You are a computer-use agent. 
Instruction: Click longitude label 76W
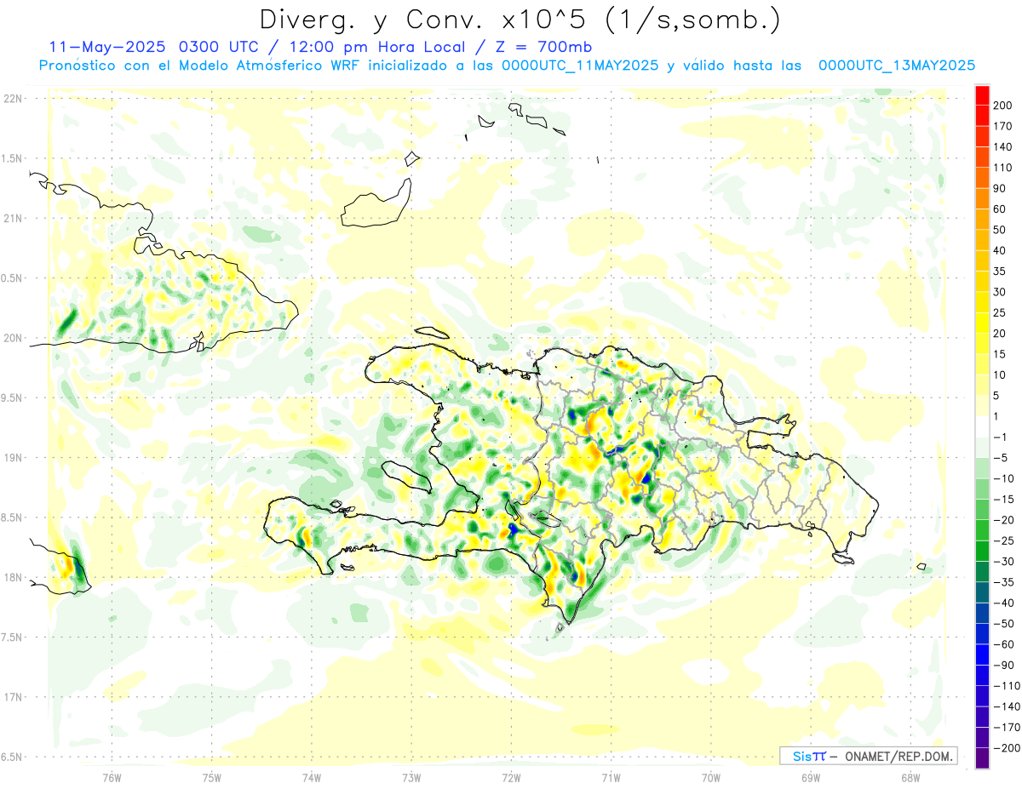click(112, 777)
